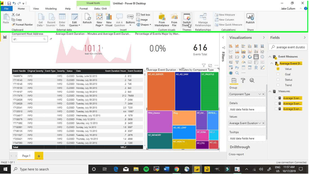Open the Get Data dropdown
This screenshot has height=174, width=309.
click(41, 20)
